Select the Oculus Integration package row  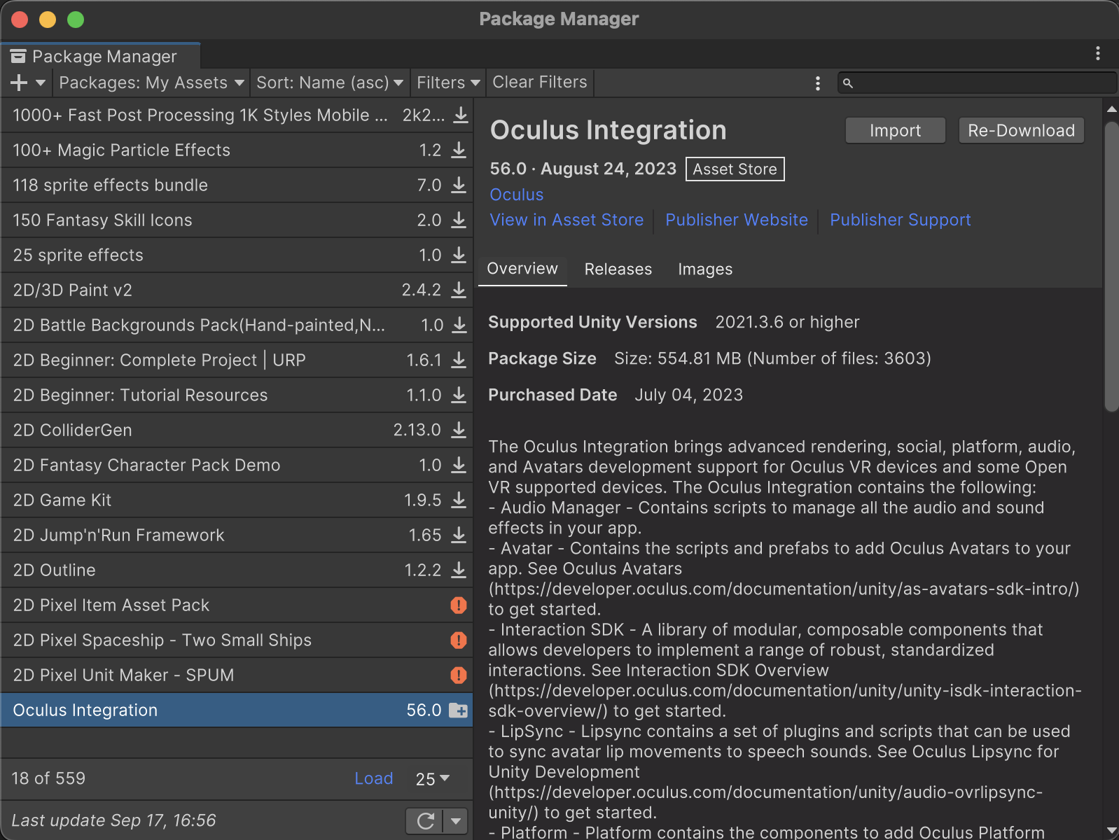click(x=237, y=710)
